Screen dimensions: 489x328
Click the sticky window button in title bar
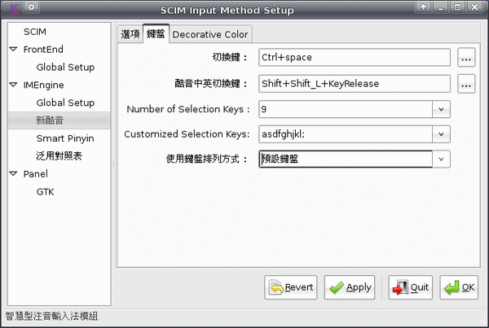[x=31, y=7]
